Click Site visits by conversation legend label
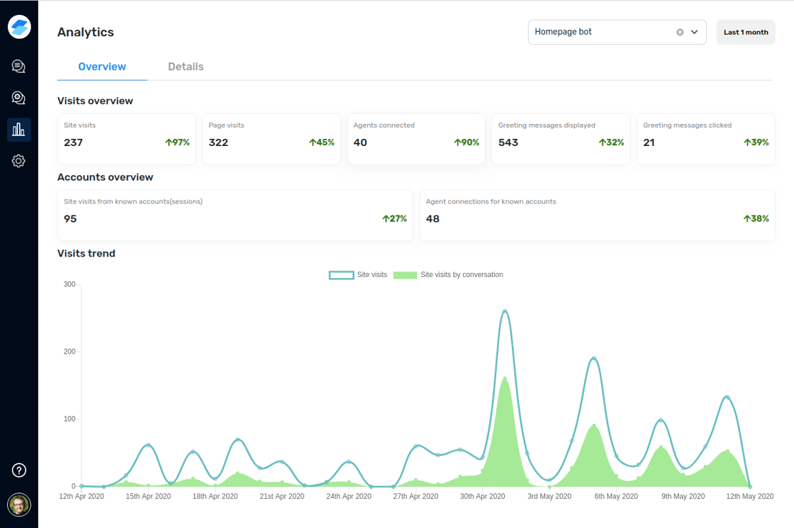 pyautogui.click(x=462, y=274)
